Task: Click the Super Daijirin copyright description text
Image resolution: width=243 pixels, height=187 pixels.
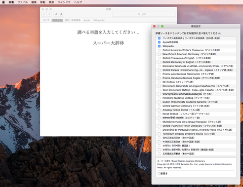Action: point(194,164)
